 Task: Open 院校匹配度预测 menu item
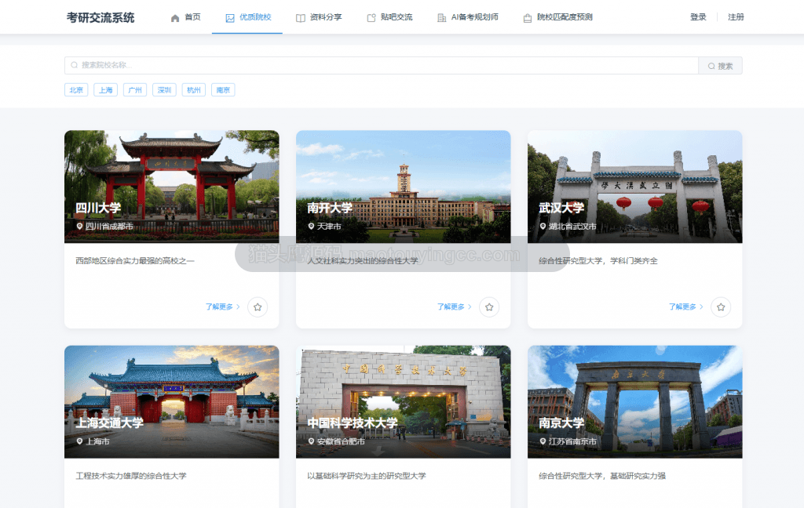tap(557, 17)
